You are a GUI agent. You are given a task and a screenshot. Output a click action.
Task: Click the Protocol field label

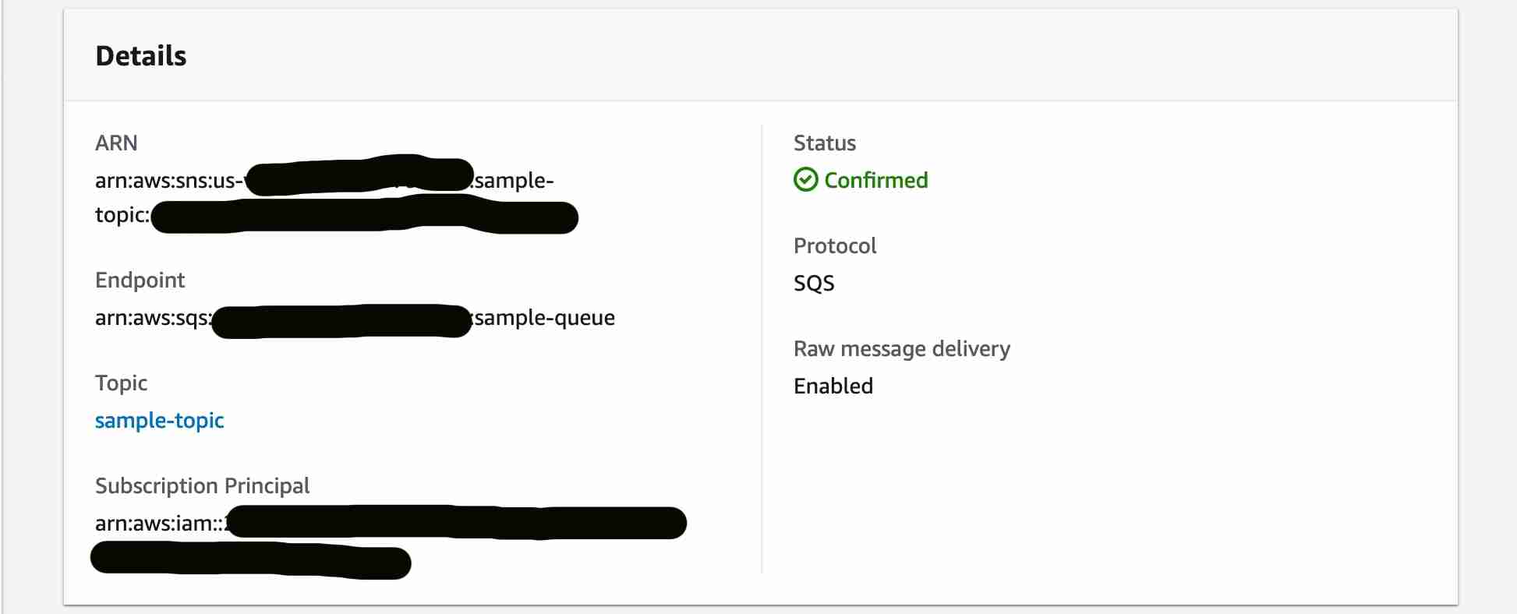(x=834, y=245)
